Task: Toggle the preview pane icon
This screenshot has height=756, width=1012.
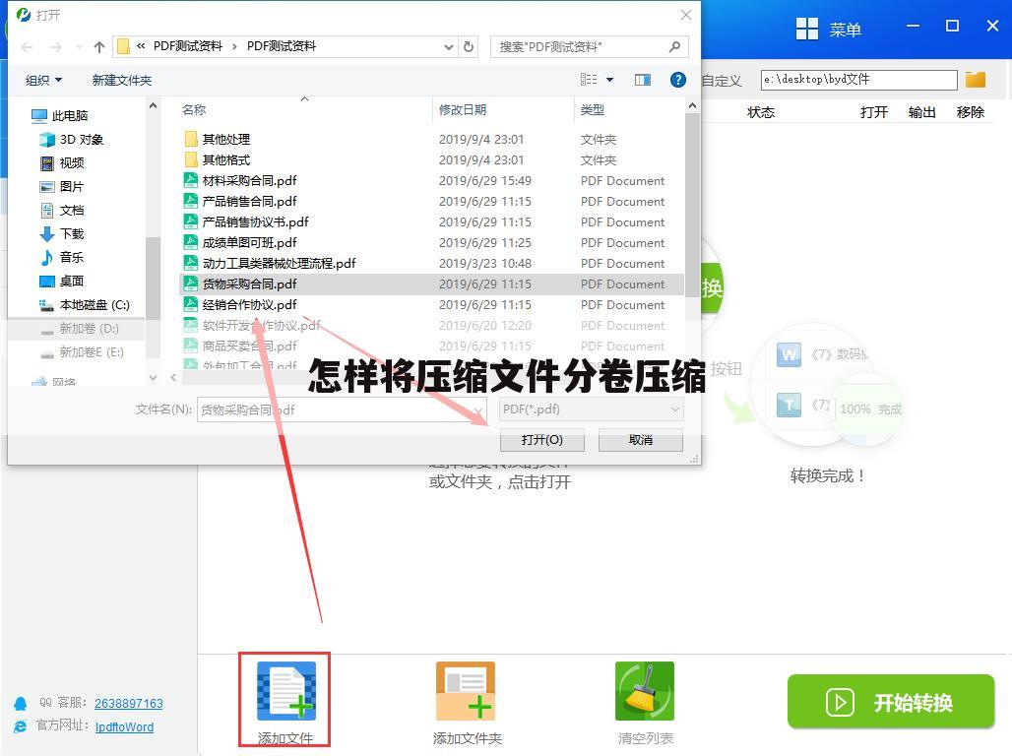Action: pyautogui.click(x=643, y=80)
